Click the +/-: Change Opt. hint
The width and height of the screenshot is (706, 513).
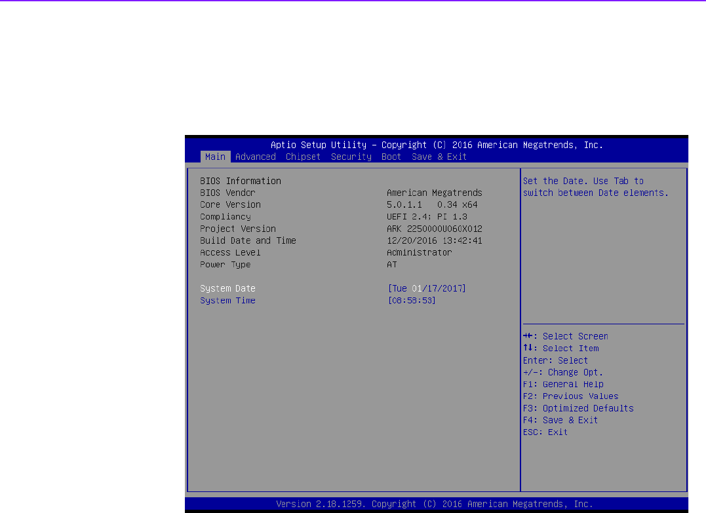pyautogui.click(x=563, y=372)
